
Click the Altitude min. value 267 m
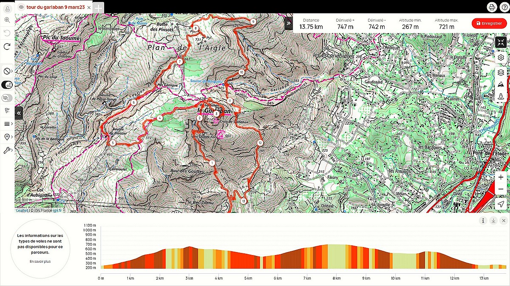pos(410,27)
